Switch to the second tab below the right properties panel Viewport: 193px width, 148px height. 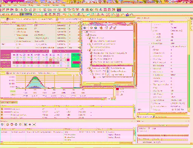(x=160, y=117)
